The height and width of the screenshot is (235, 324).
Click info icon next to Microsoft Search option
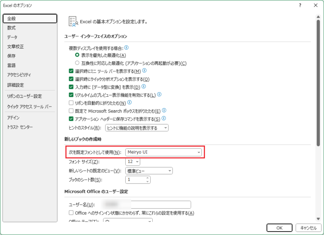coord(164,110)
